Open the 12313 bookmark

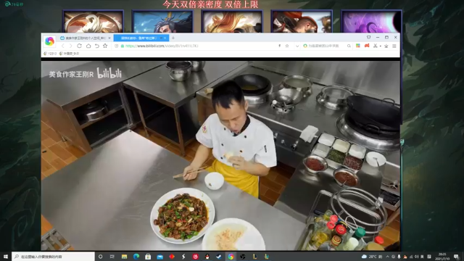(x=50, y=54)
